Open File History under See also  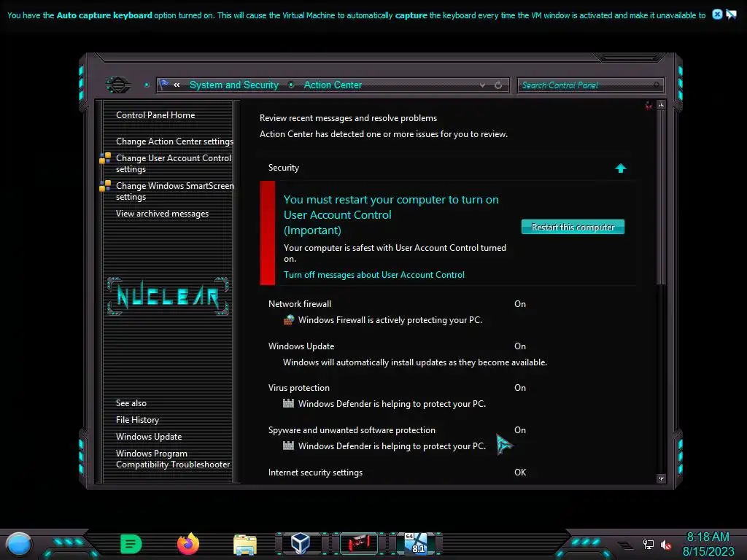click(x=137, y=420)
